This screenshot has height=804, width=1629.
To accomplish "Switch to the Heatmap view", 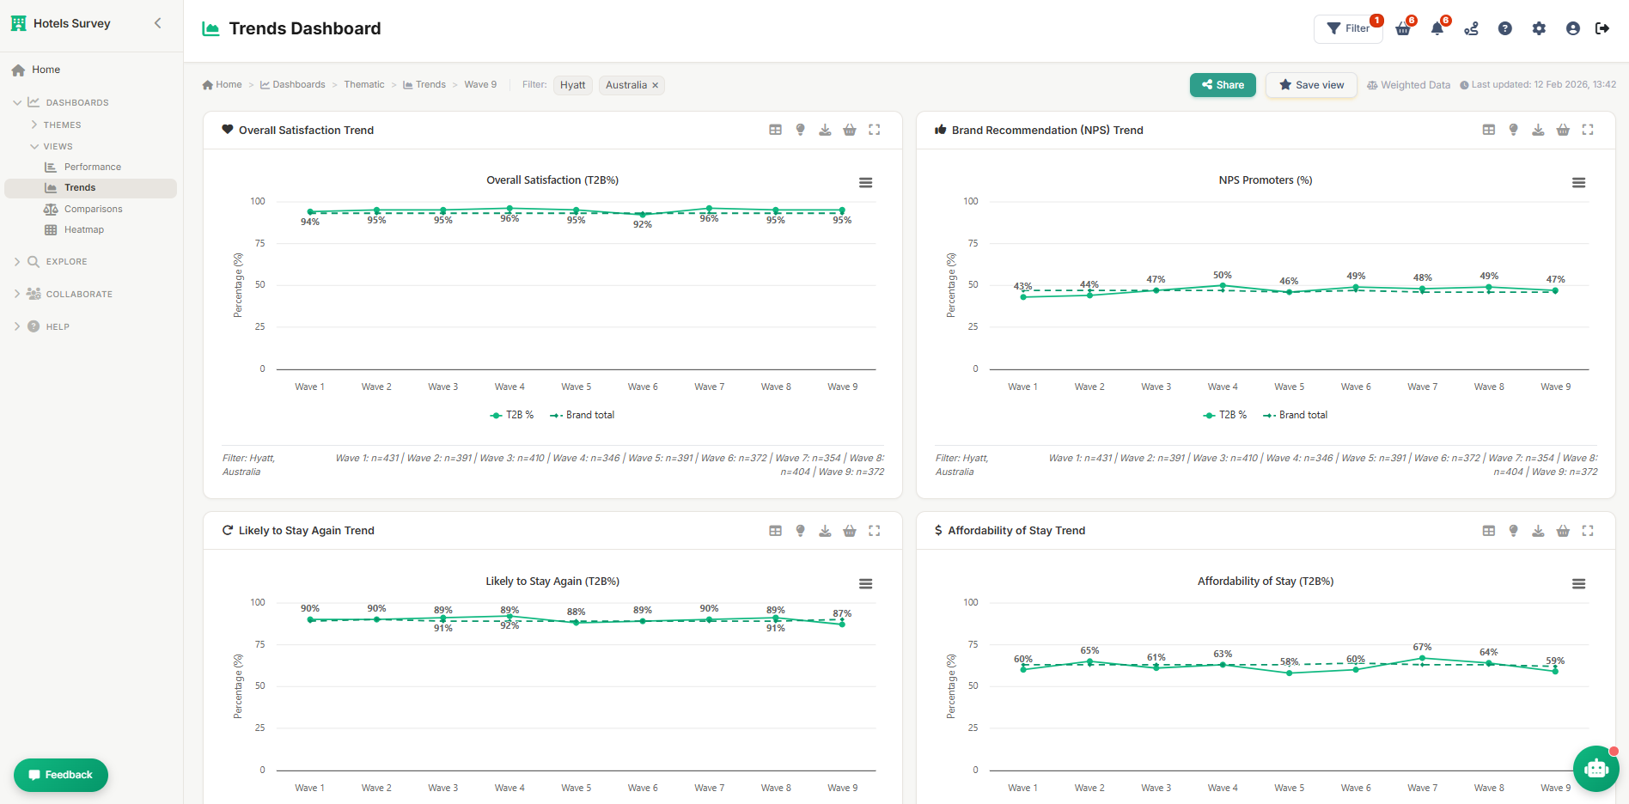I will (83, 229).
